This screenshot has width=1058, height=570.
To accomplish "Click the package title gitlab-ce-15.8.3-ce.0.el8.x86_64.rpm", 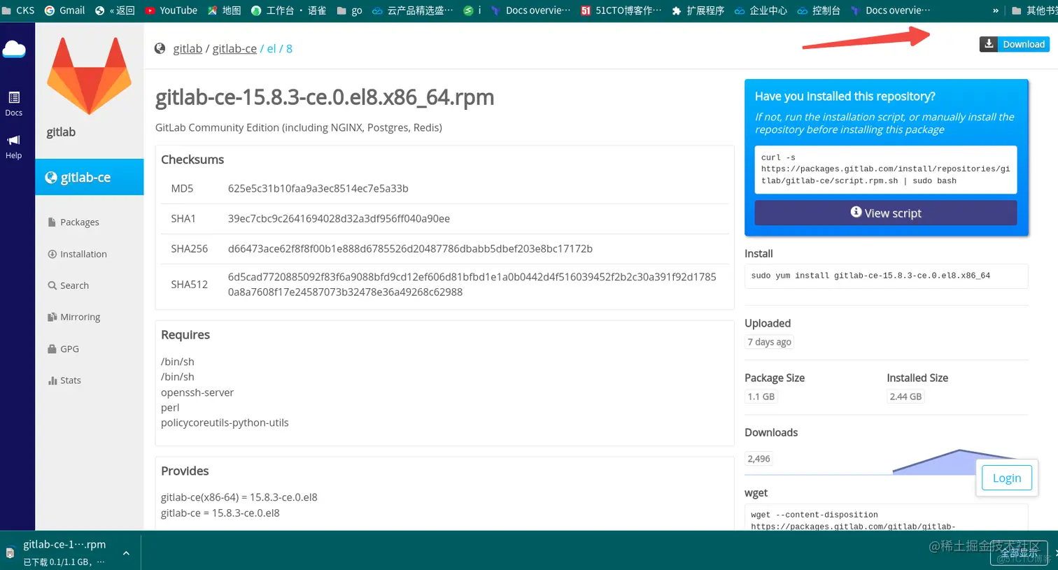I will [325, 97].
